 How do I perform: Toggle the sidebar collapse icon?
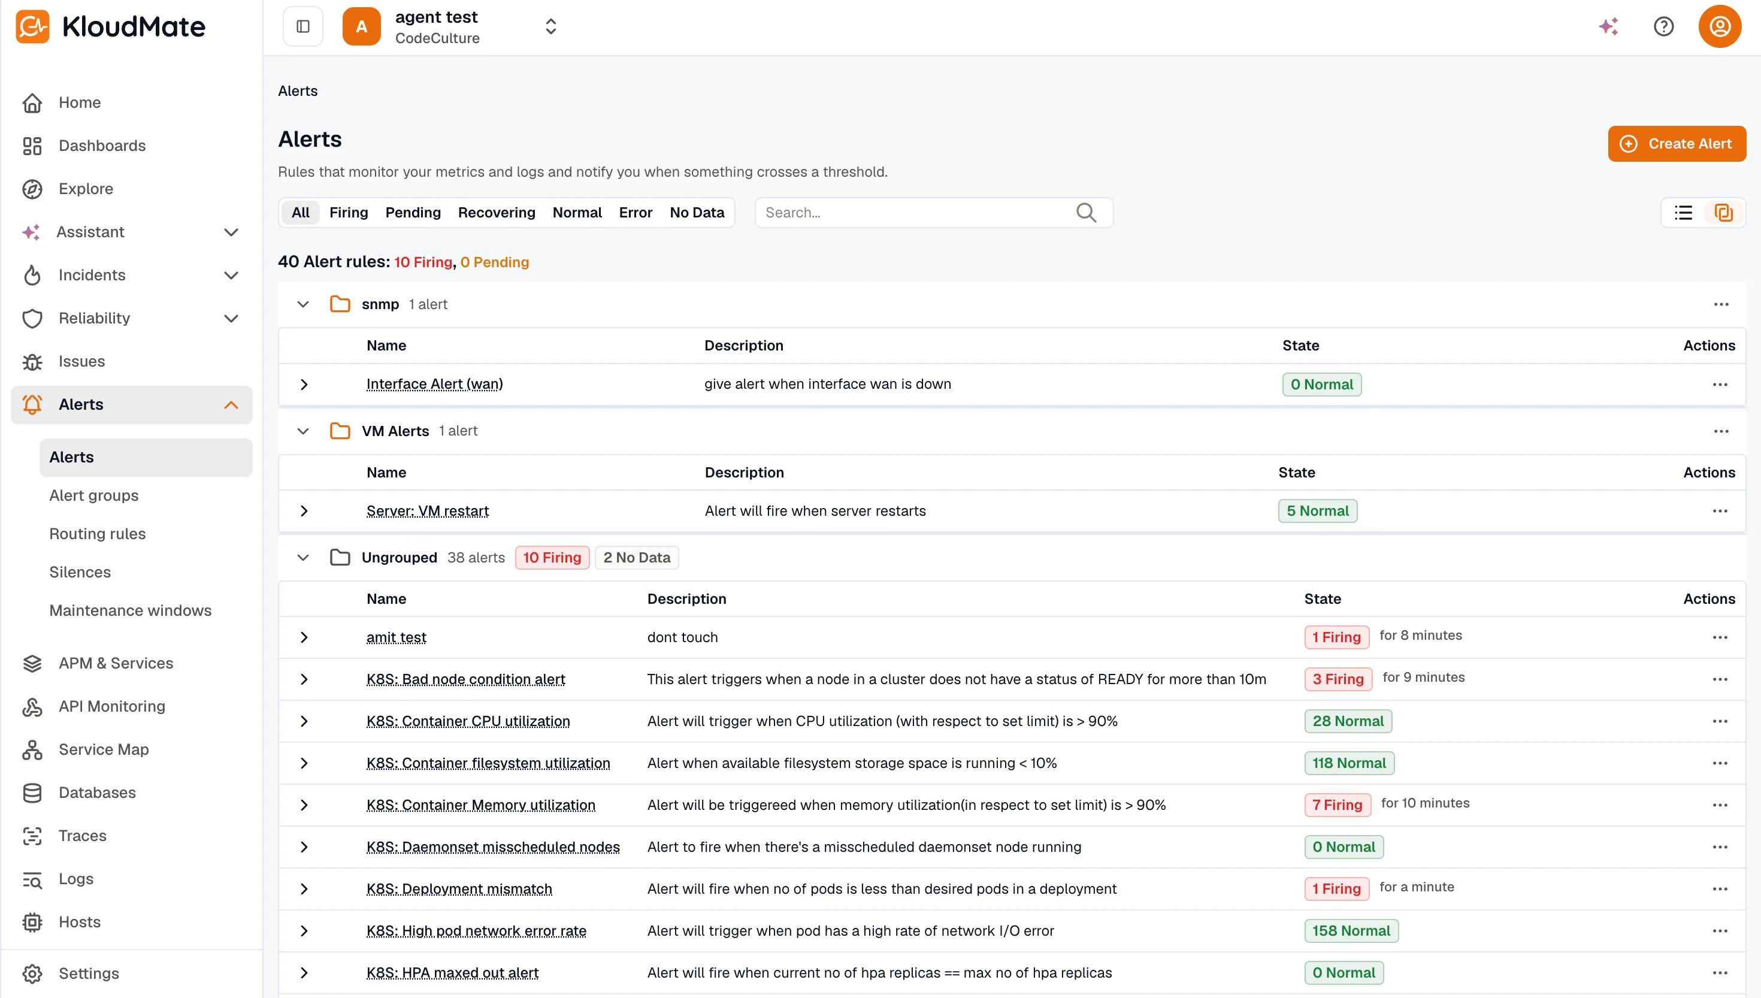(x=303, y=27)
